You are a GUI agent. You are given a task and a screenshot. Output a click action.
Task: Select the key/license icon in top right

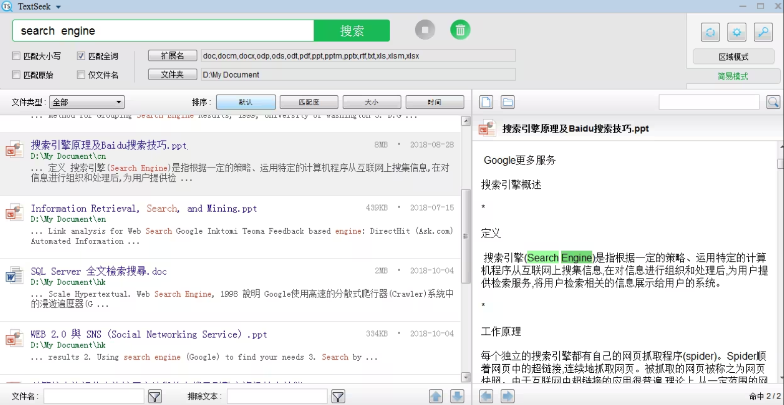coord(763,32)
